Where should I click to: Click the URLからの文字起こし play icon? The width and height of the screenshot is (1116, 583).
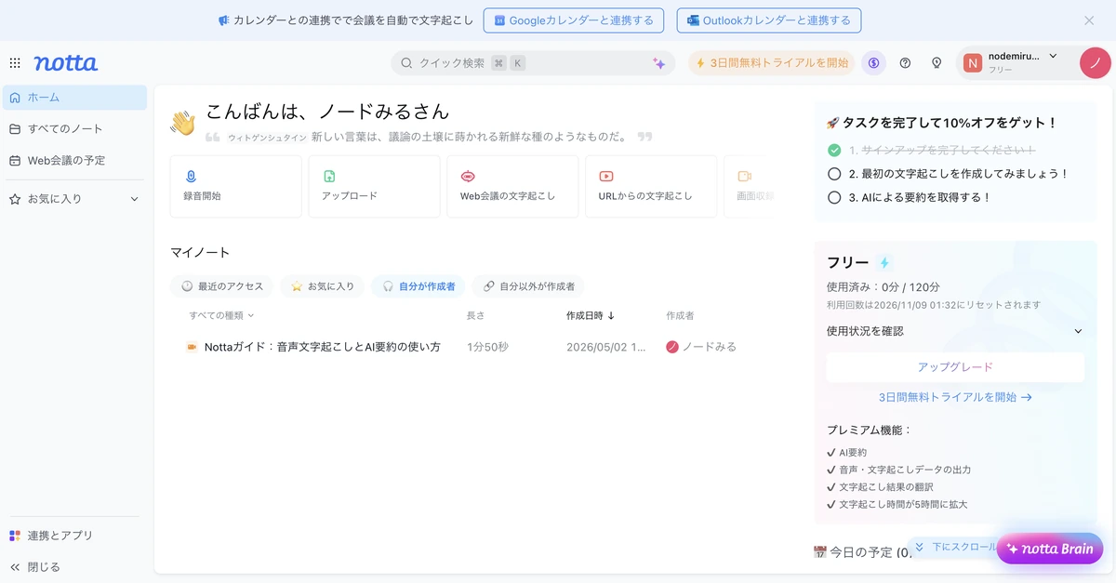606,176
